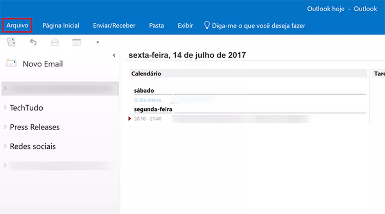Click the lightbulb icon beside Diga-me
Image resolution: width=385 pixels, height=214 pixels.
[207, 25]
